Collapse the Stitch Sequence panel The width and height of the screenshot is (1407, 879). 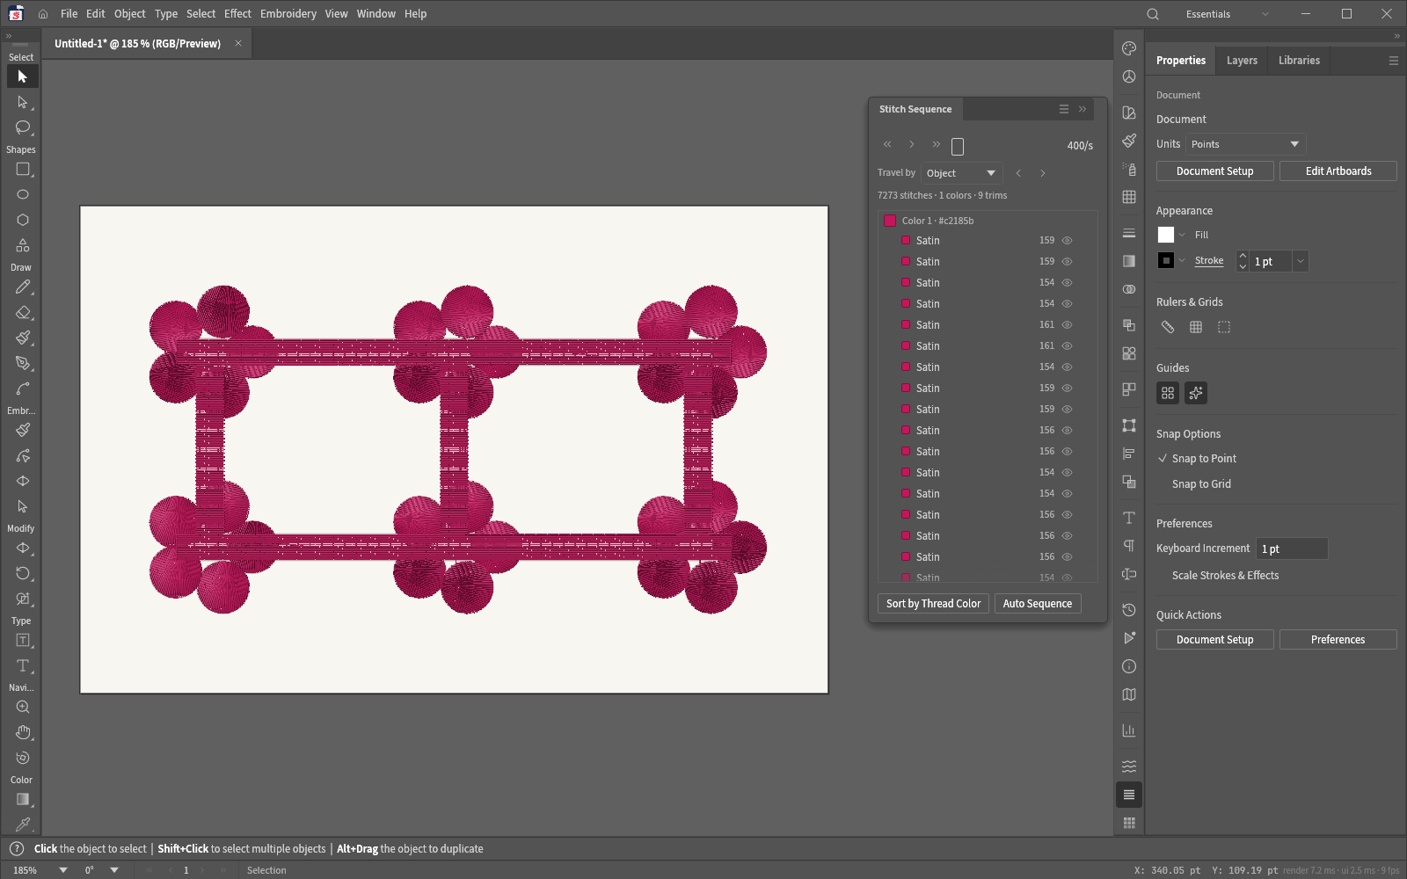[x=1083, y=109]
